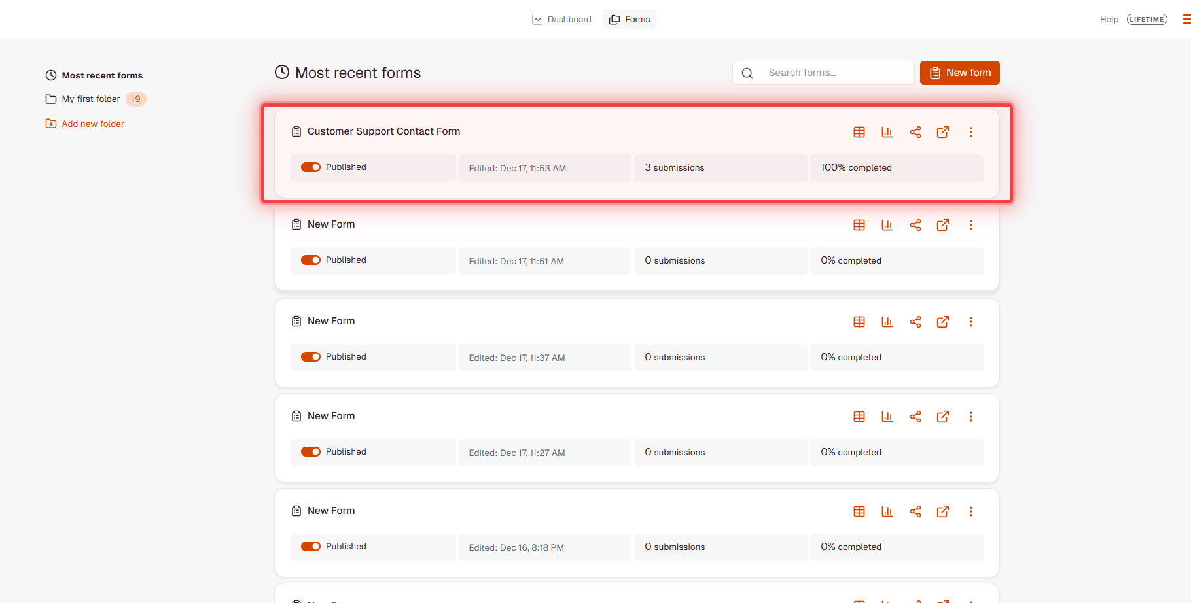The height and width of the screenshot is (603, 1191).
Task: Open My first folder
Action: tap(83, 99)
